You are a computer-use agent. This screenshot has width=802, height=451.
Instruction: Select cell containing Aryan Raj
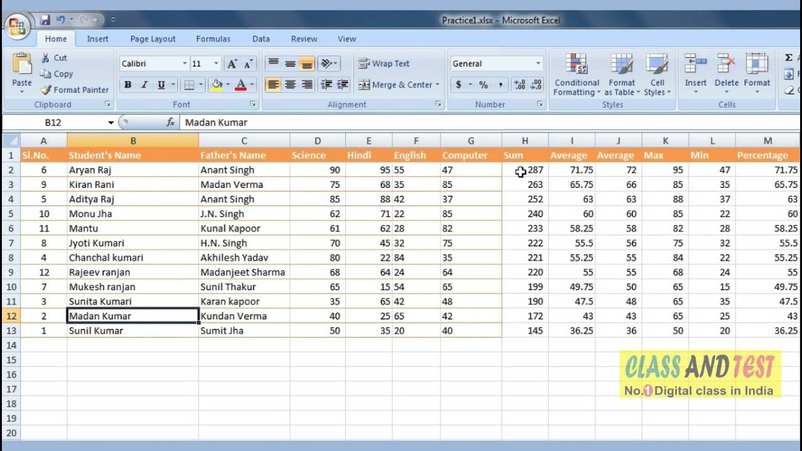point(133,170)
